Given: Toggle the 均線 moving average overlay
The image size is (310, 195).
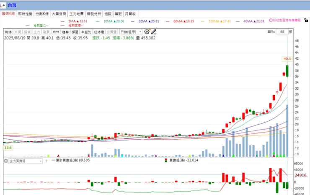Looking at the screenshot, I should (8, 32).
